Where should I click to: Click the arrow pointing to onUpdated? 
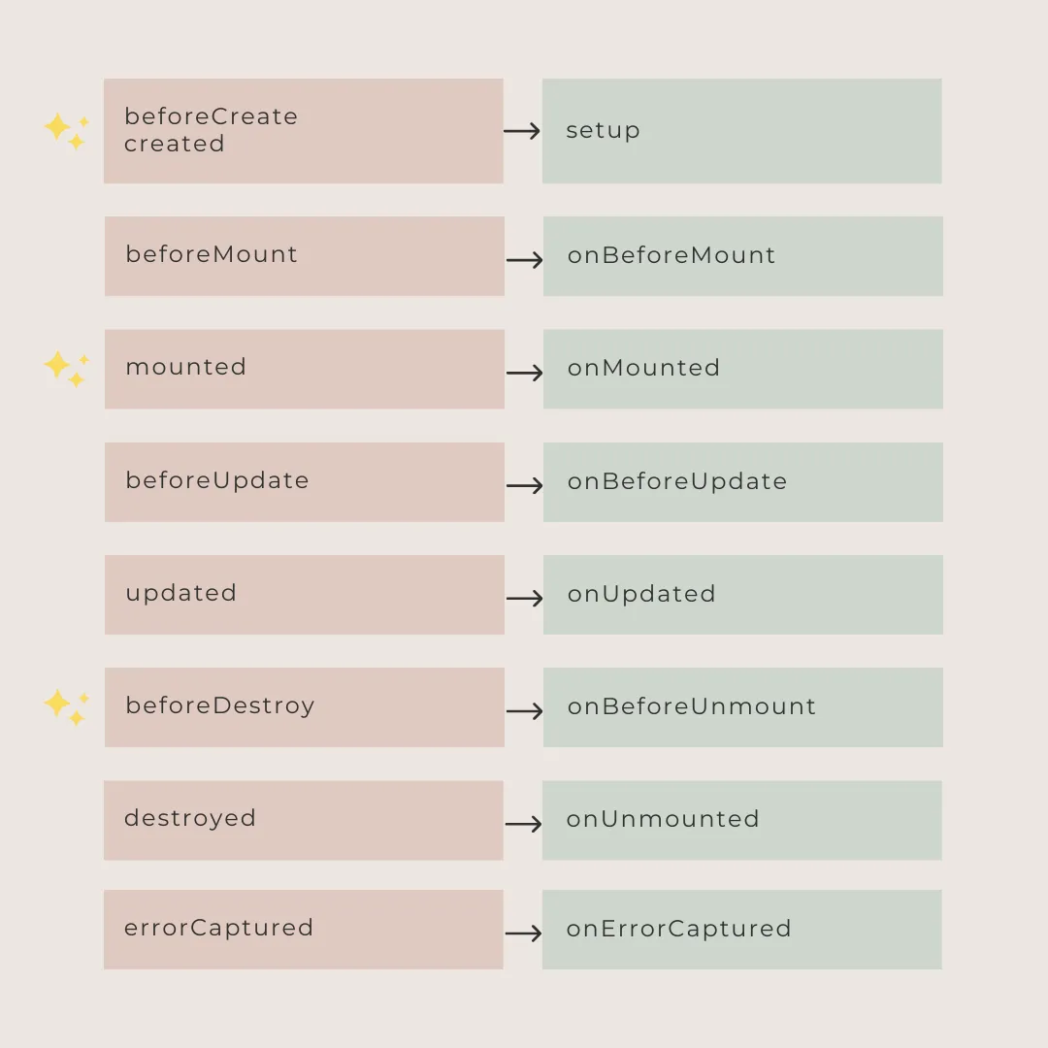coord(524,599)
